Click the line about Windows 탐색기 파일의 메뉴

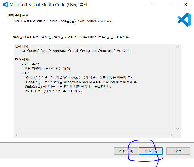79,77
